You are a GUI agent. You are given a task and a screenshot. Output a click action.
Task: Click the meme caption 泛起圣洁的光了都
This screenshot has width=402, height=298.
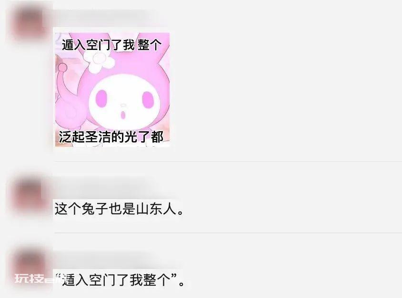111,136
